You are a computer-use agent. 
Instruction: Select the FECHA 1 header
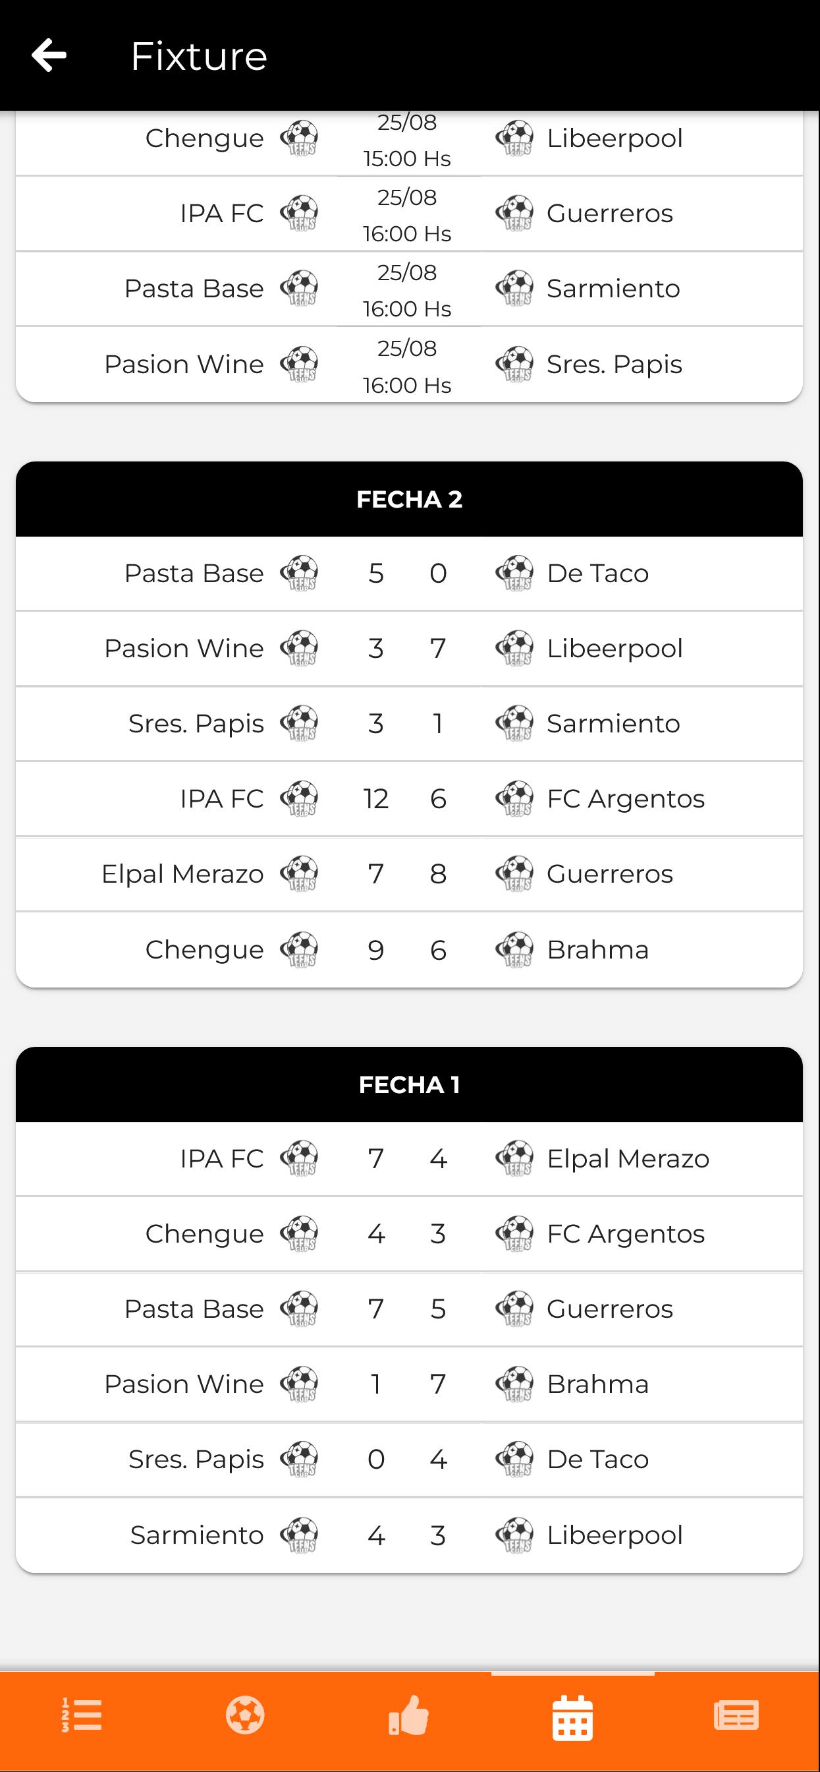point(409,1085)
